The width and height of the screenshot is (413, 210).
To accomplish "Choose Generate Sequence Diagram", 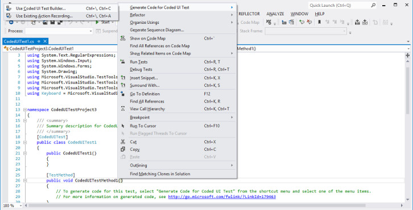I will (x=177, y=30).
